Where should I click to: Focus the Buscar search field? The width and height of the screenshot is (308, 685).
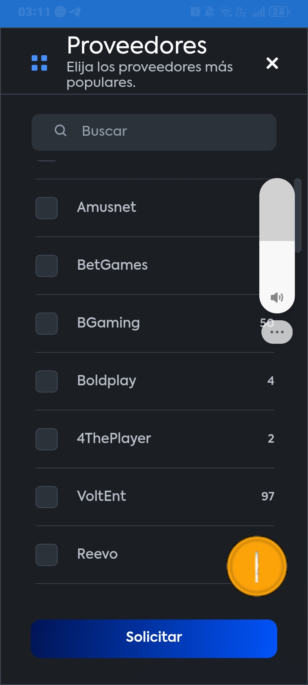click(x=154, y=132)
